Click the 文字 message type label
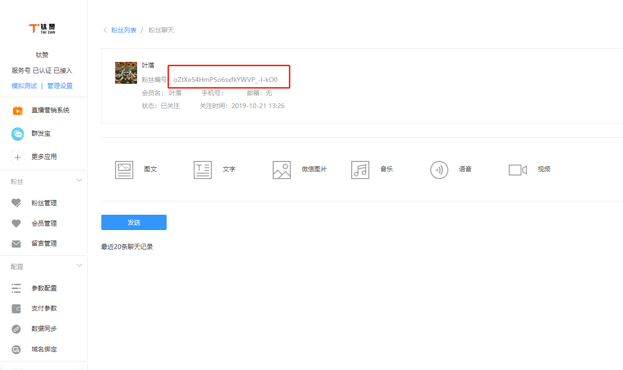Screen dimensions: 623x370 (229, 169)
